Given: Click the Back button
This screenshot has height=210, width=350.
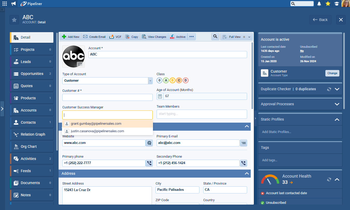Looking at the screenshot, I should click(320, 20).
